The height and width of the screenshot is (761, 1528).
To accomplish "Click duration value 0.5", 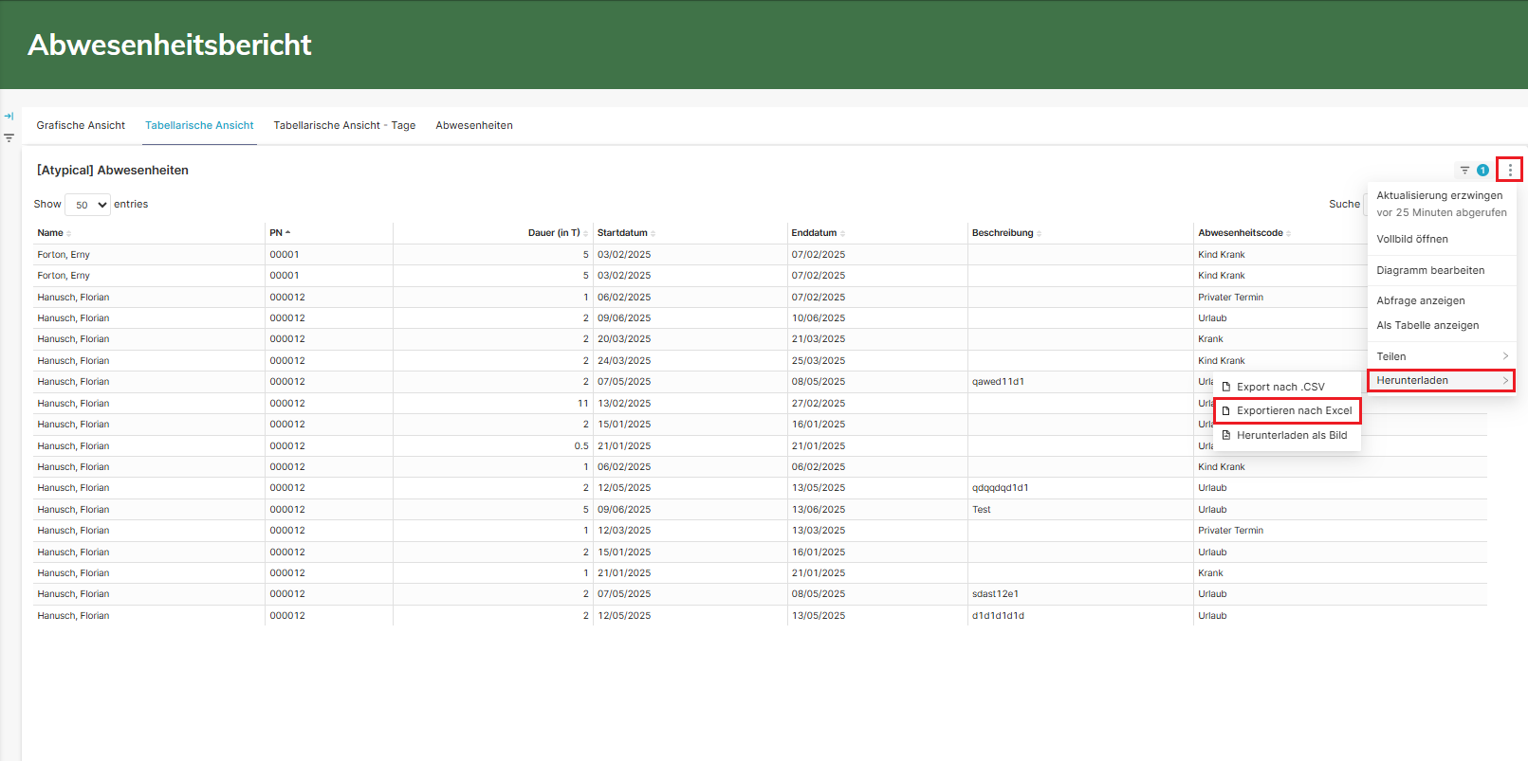I will [581, 446].
